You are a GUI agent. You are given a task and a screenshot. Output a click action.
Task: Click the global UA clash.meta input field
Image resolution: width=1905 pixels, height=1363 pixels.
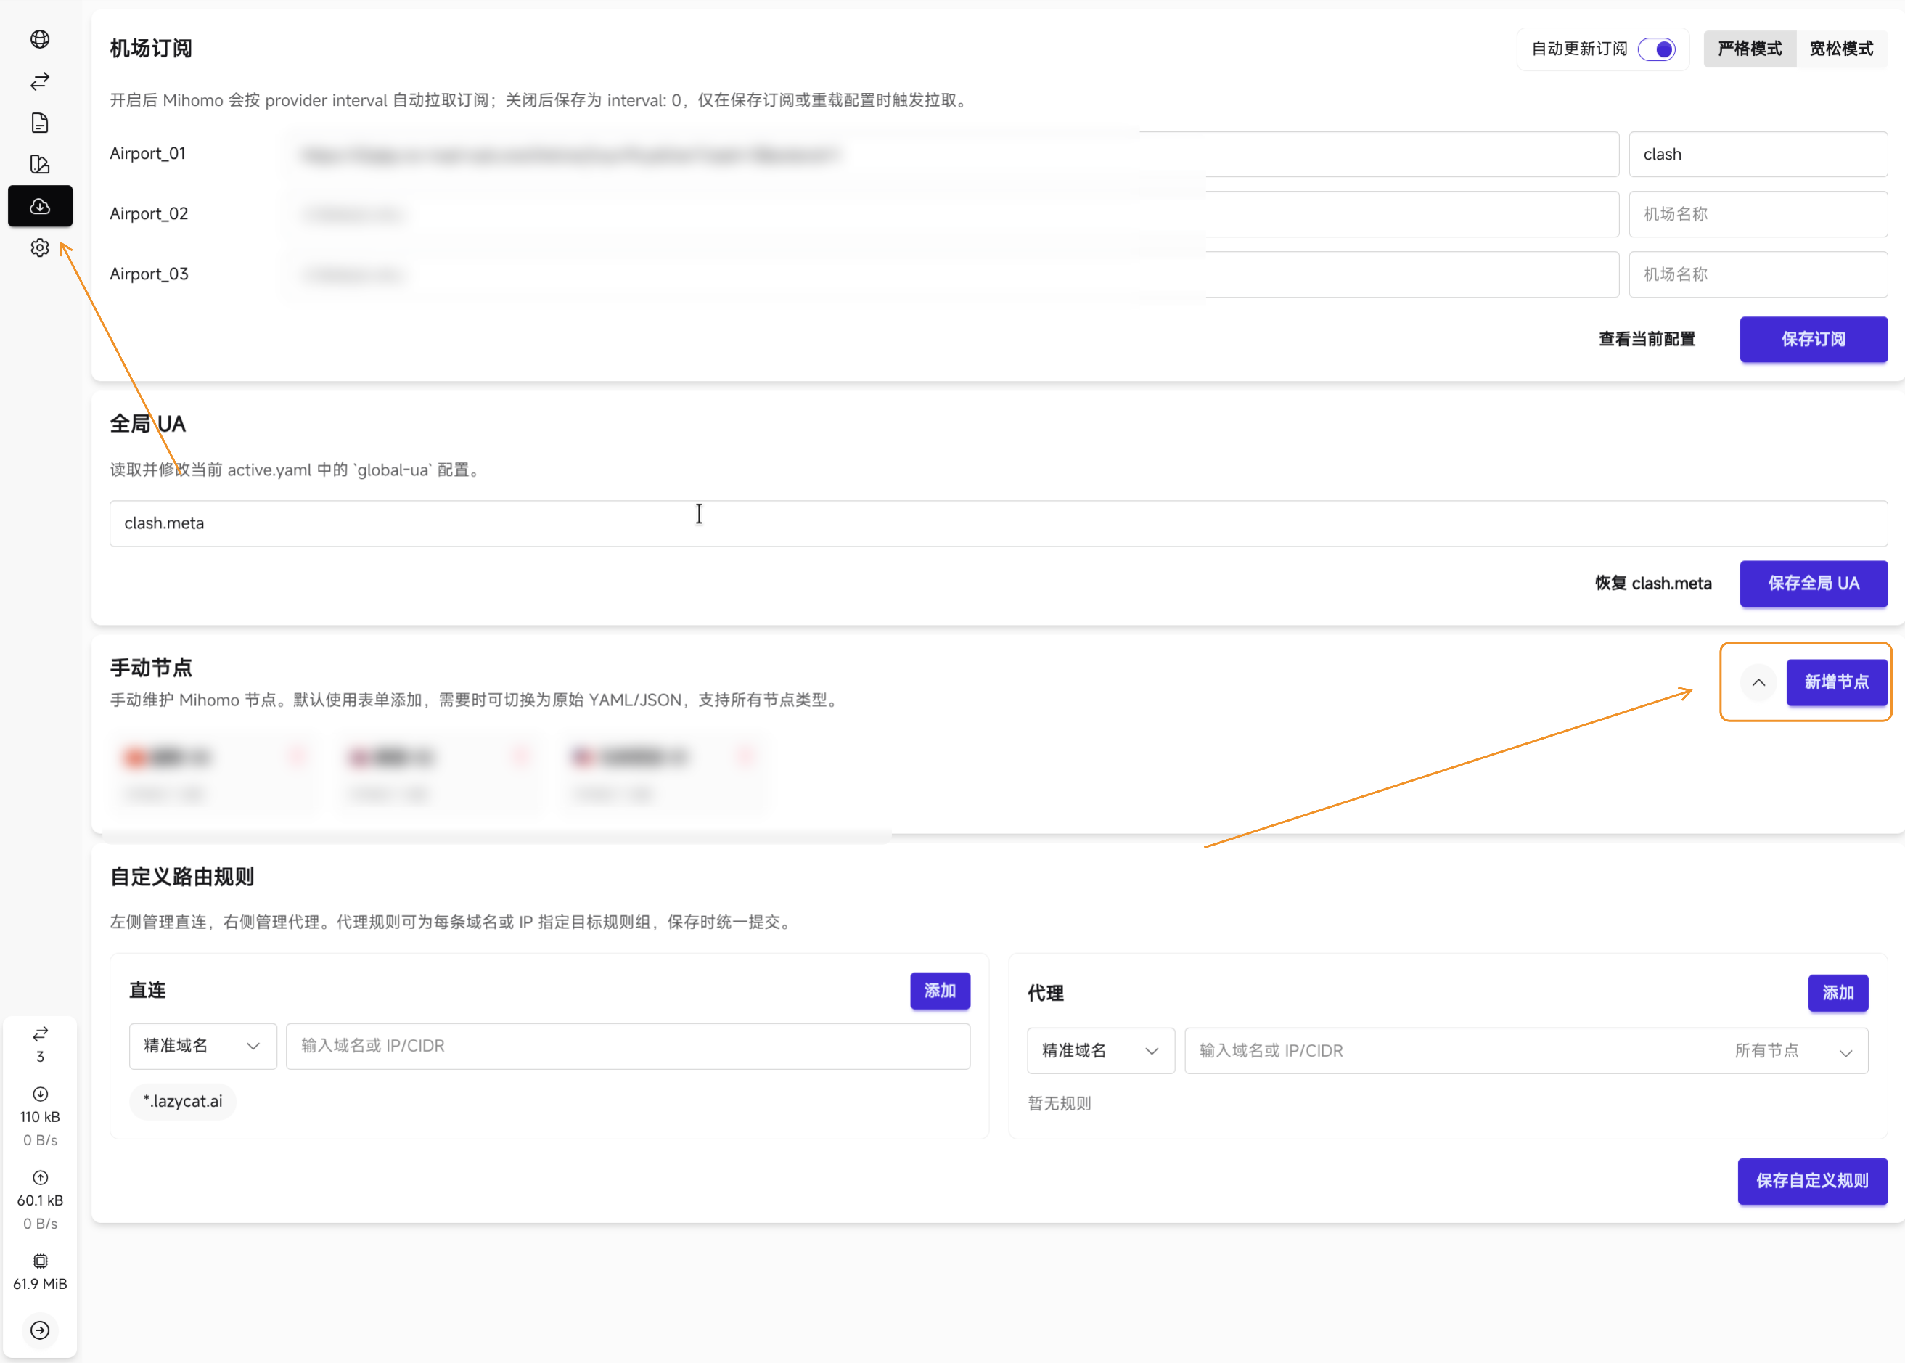coord(999,523)
